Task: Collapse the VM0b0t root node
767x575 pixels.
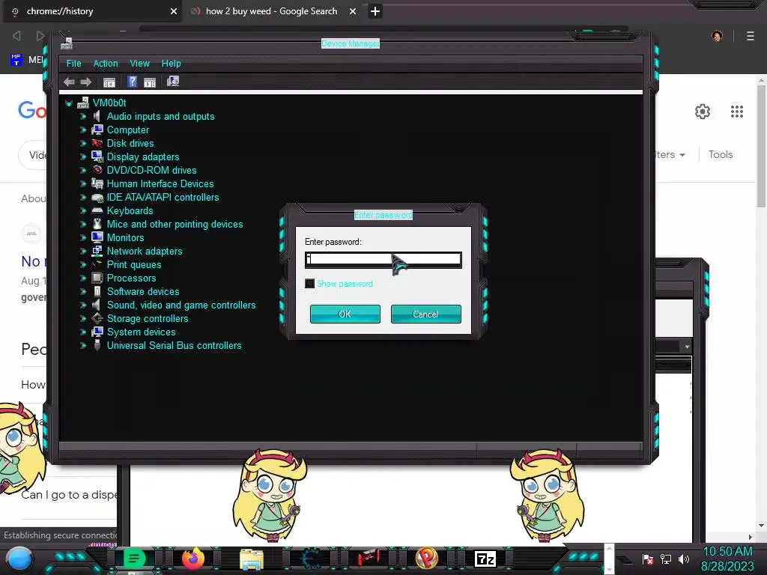Action: [x=69, y=103]
